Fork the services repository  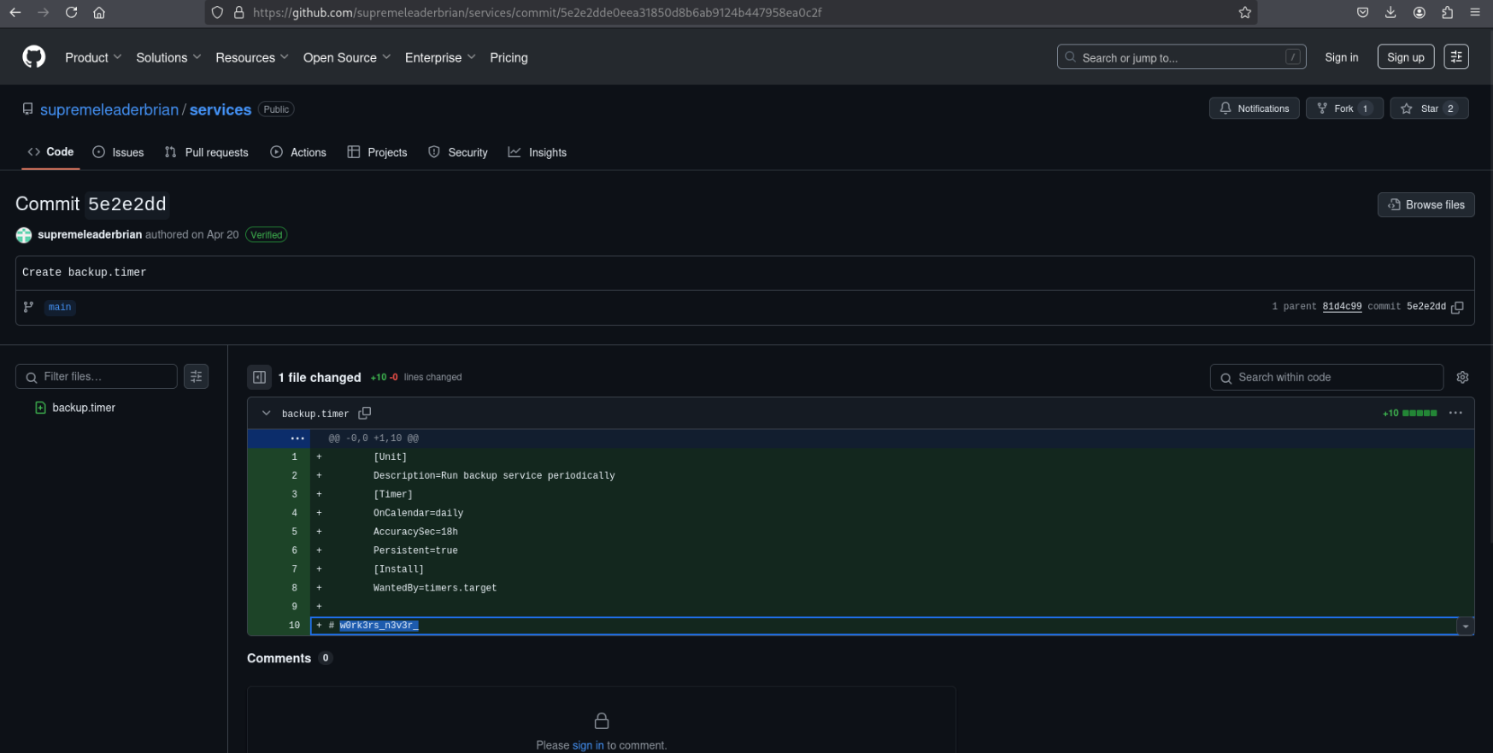coord(1344,109)
